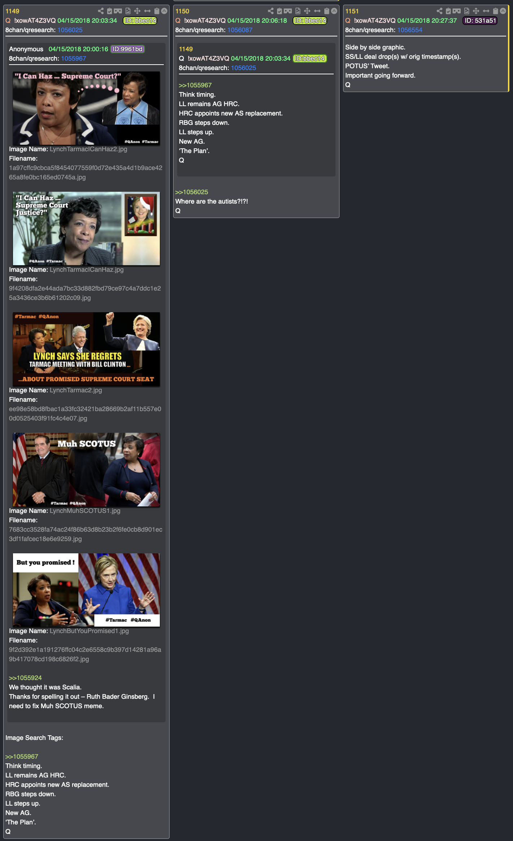
Task: Click the horizontal arrows icon on post 1151
Action: (486, 11)
